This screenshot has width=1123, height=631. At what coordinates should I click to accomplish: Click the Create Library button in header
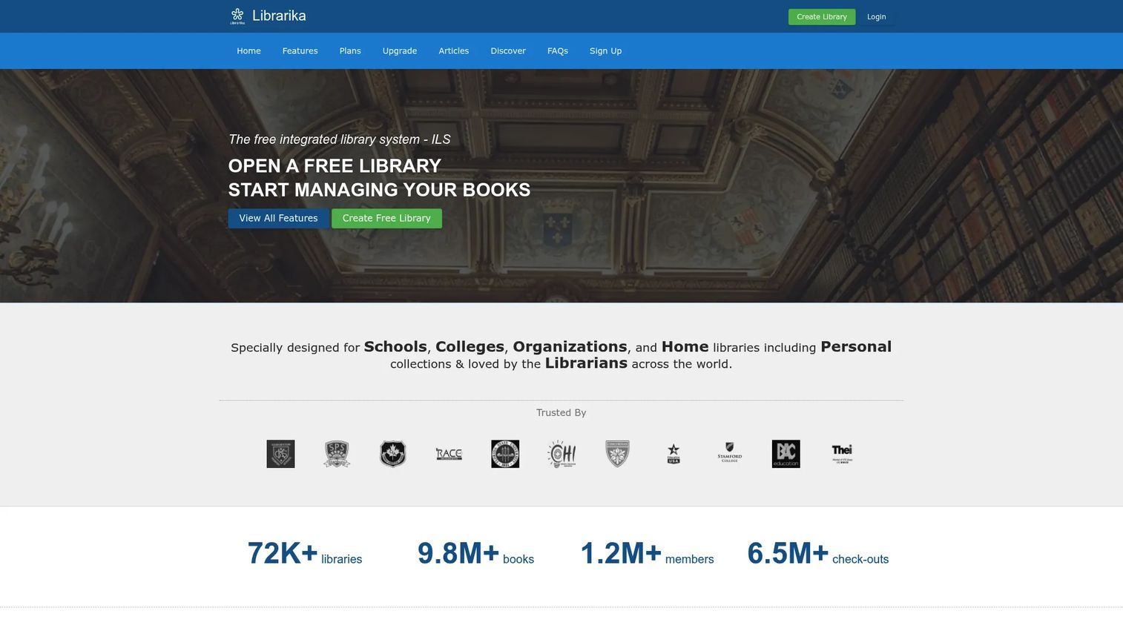[x=822, y=17]
